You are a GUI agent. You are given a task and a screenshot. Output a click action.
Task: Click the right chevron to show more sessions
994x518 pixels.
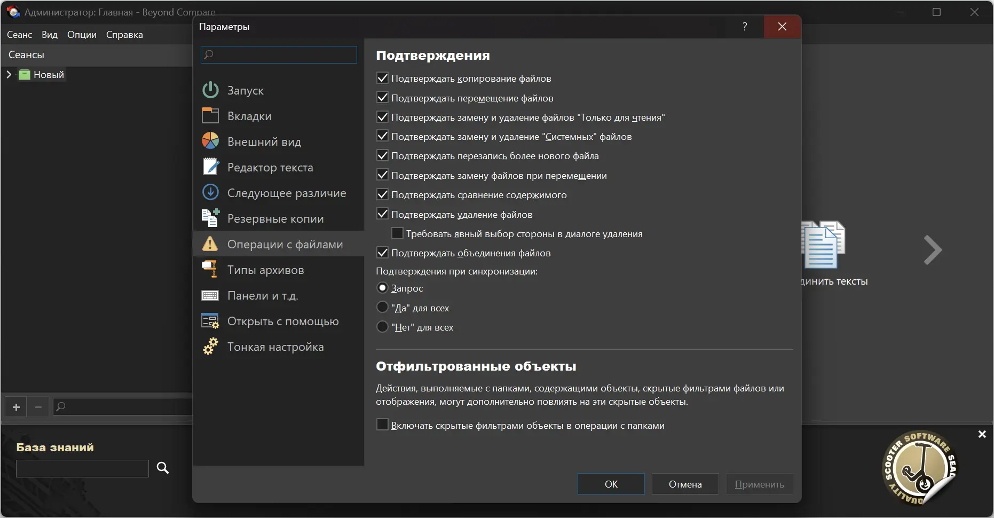932,250
